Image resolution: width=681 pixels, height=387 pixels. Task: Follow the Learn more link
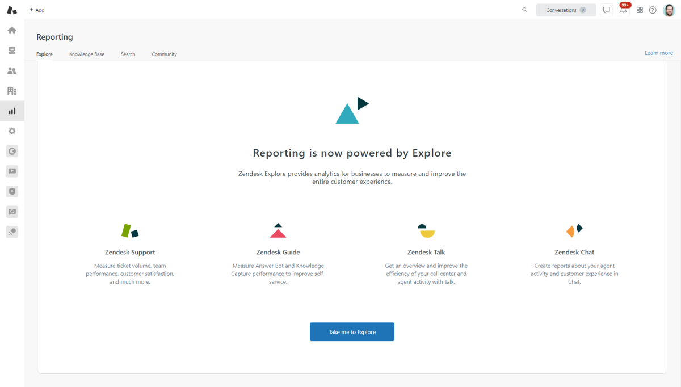tap(658, 53)
